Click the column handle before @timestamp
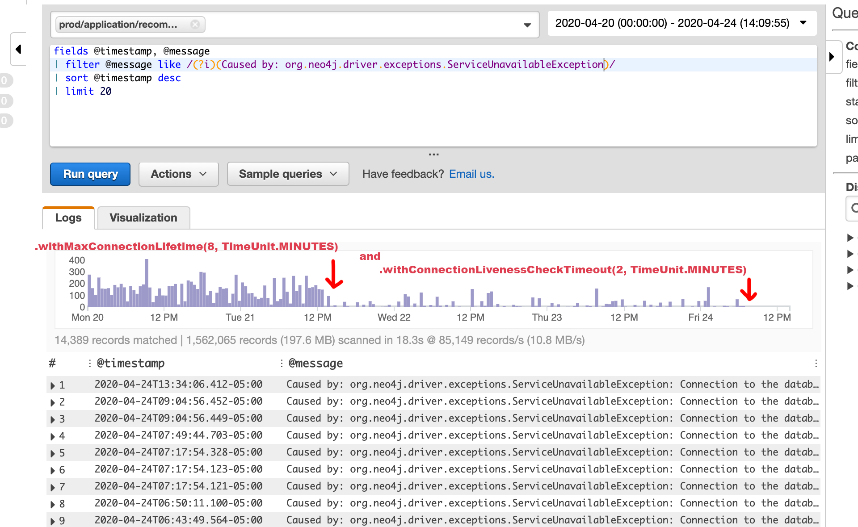858x527 pixels. (90, 364)
